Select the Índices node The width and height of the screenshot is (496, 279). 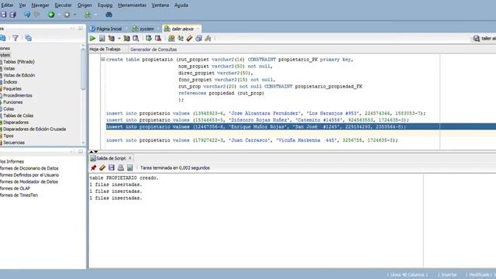[10, 82]
